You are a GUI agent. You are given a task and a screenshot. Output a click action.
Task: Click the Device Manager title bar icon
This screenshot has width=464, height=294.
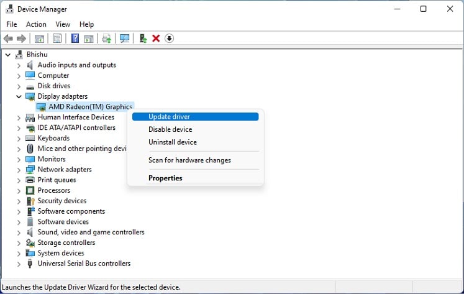[9, 9]
